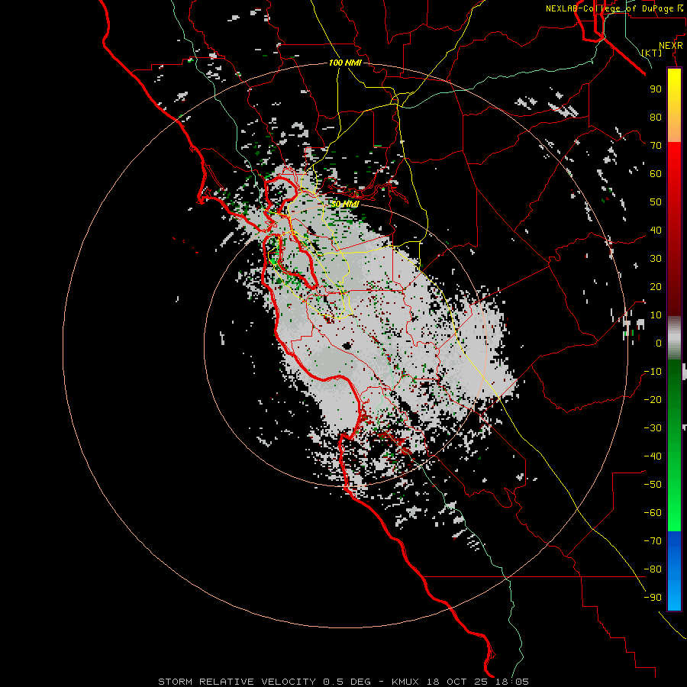This screenshot has width=687, height=687.
Task: Click the positive 30 scale value
Action: tap(656, 259)
